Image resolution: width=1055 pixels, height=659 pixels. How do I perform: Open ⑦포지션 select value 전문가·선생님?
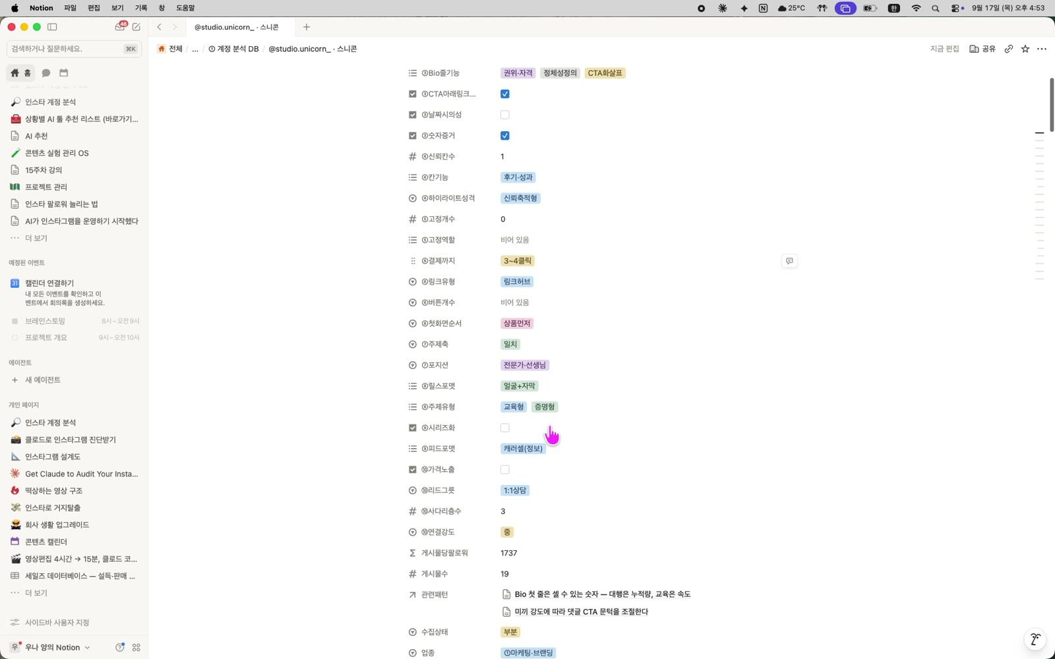pos(525,365)
